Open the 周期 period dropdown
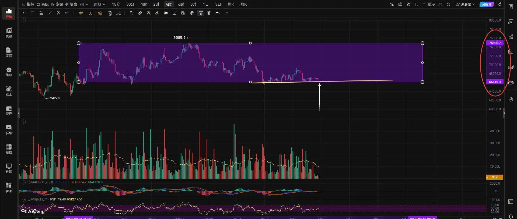Viewport: 517px width, 219px height. point(99,4)
